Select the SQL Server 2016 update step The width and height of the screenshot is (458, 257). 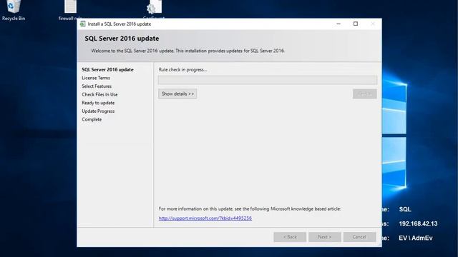tap(107, 70)
